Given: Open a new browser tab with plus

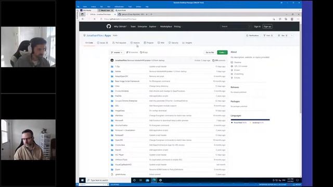Looking at the screenshot, I should point(151,15).
